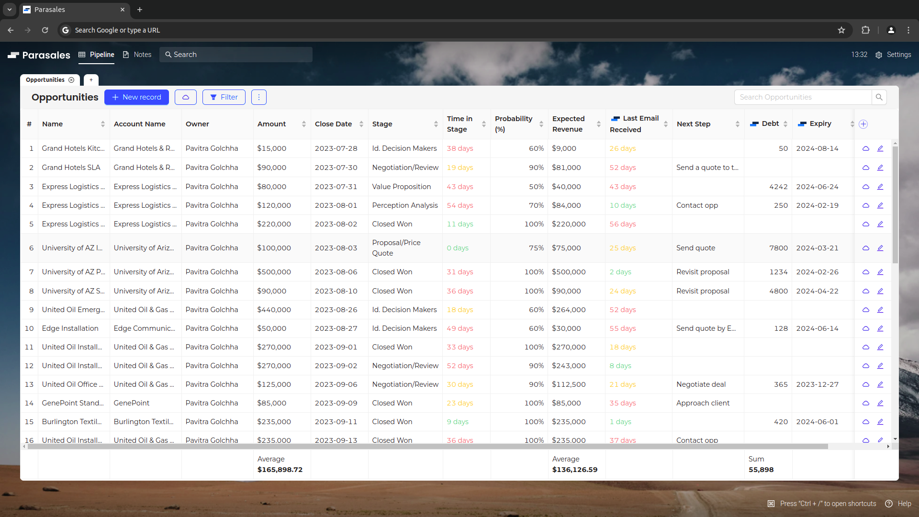Click the scroll right arrow
The width and height of the screenshot is (919, 517).
coord(888,446)
